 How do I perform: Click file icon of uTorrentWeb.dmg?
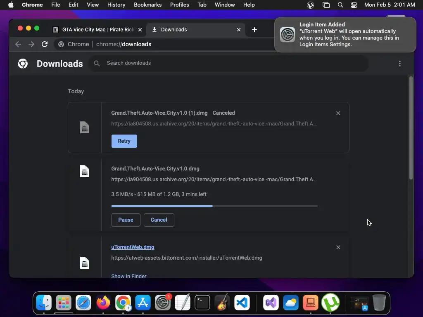(84, 263)
